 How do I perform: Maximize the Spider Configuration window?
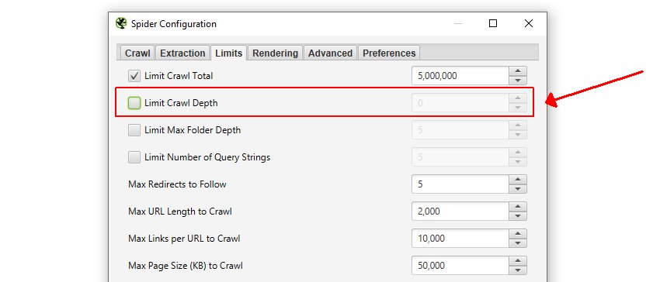pos(493,23)
